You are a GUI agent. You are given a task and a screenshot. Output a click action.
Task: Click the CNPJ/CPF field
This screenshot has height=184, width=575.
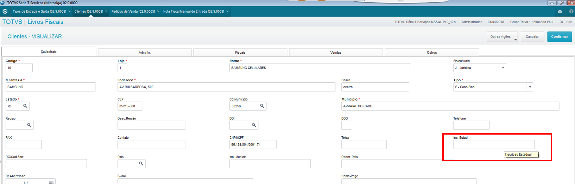[253, 144]
